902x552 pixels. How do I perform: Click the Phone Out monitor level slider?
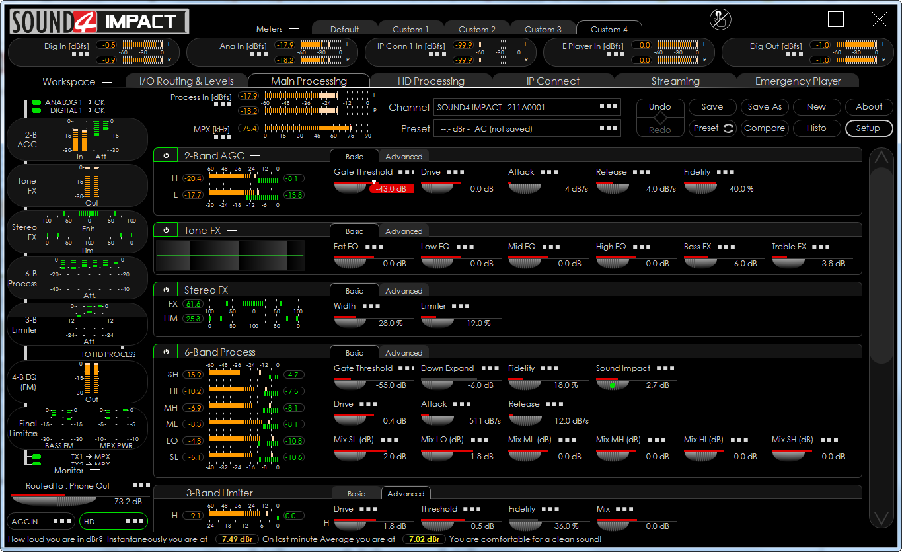[56, 500]
